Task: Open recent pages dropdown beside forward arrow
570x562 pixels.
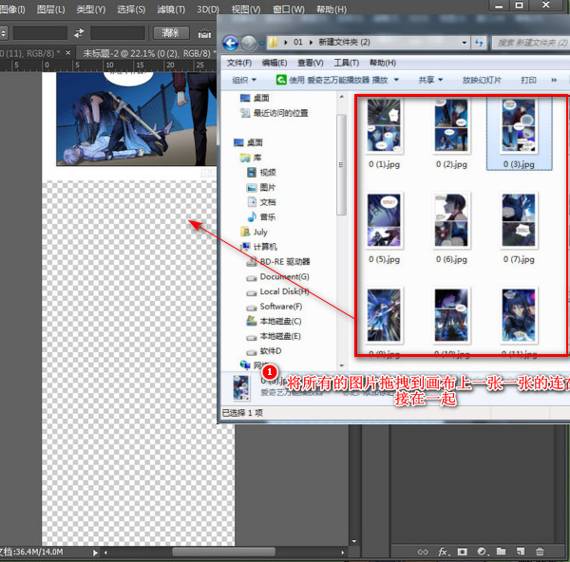Action: pyautogui.click(x=261, y=44)
